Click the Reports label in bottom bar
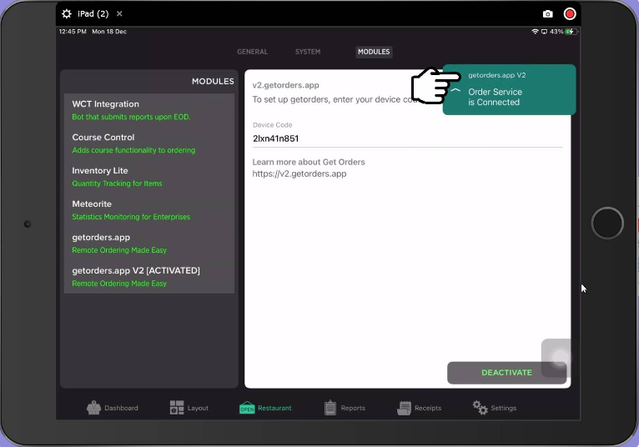This screenshot has width=639, height=447. click(x=353, y=408)
